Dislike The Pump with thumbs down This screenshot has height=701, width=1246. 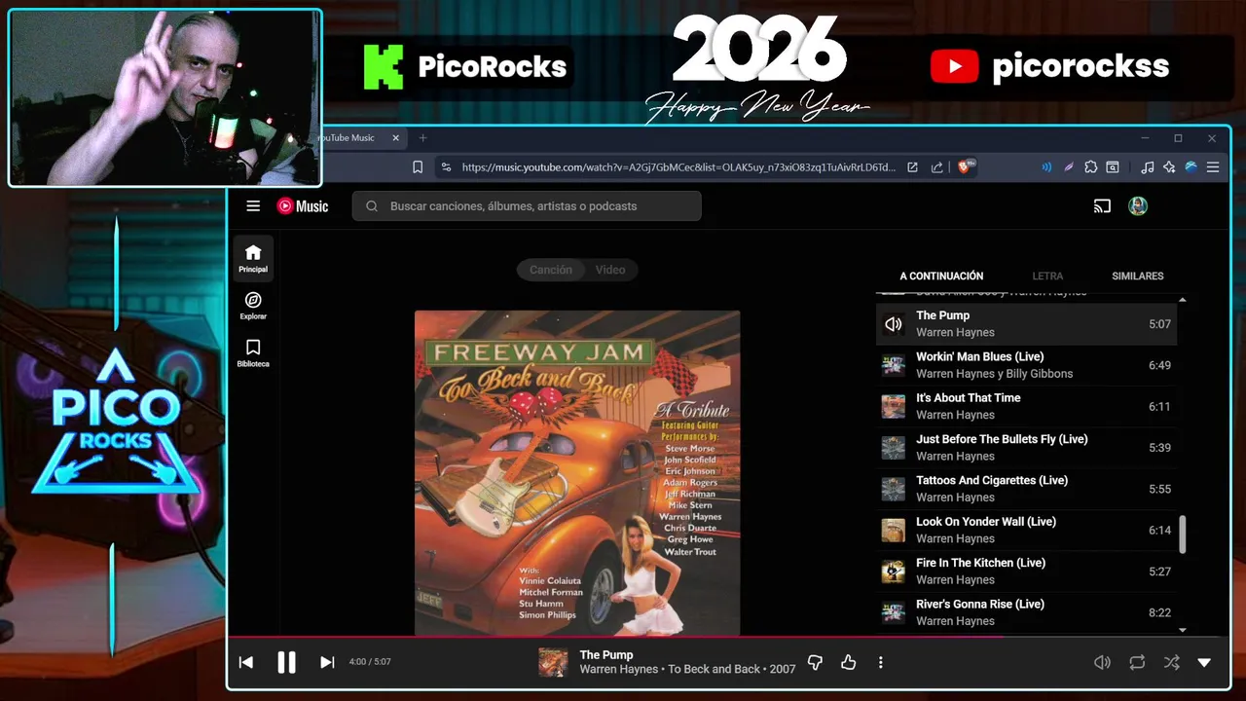click(x=815, y=662)
